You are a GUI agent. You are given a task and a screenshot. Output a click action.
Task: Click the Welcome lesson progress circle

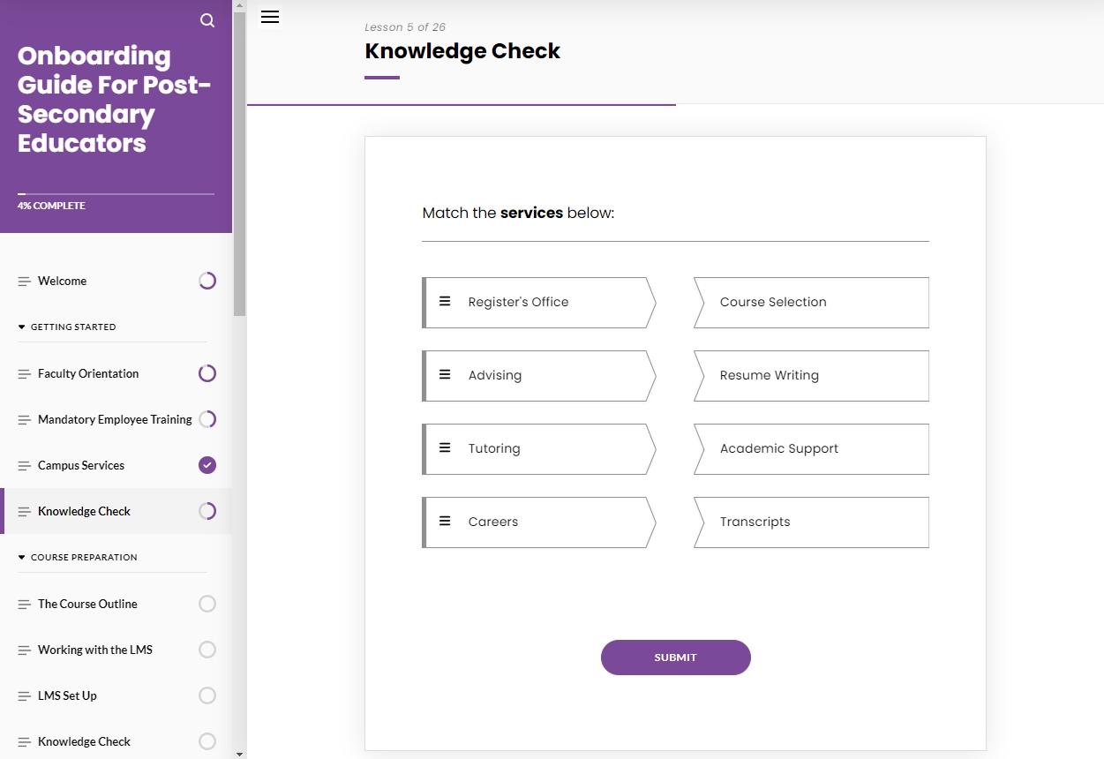207,281
